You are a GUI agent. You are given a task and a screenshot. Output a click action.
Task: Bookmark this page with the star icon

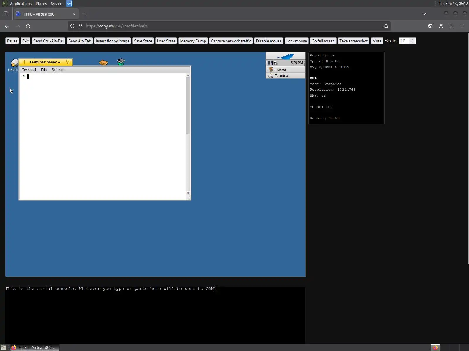coord(386,26)
